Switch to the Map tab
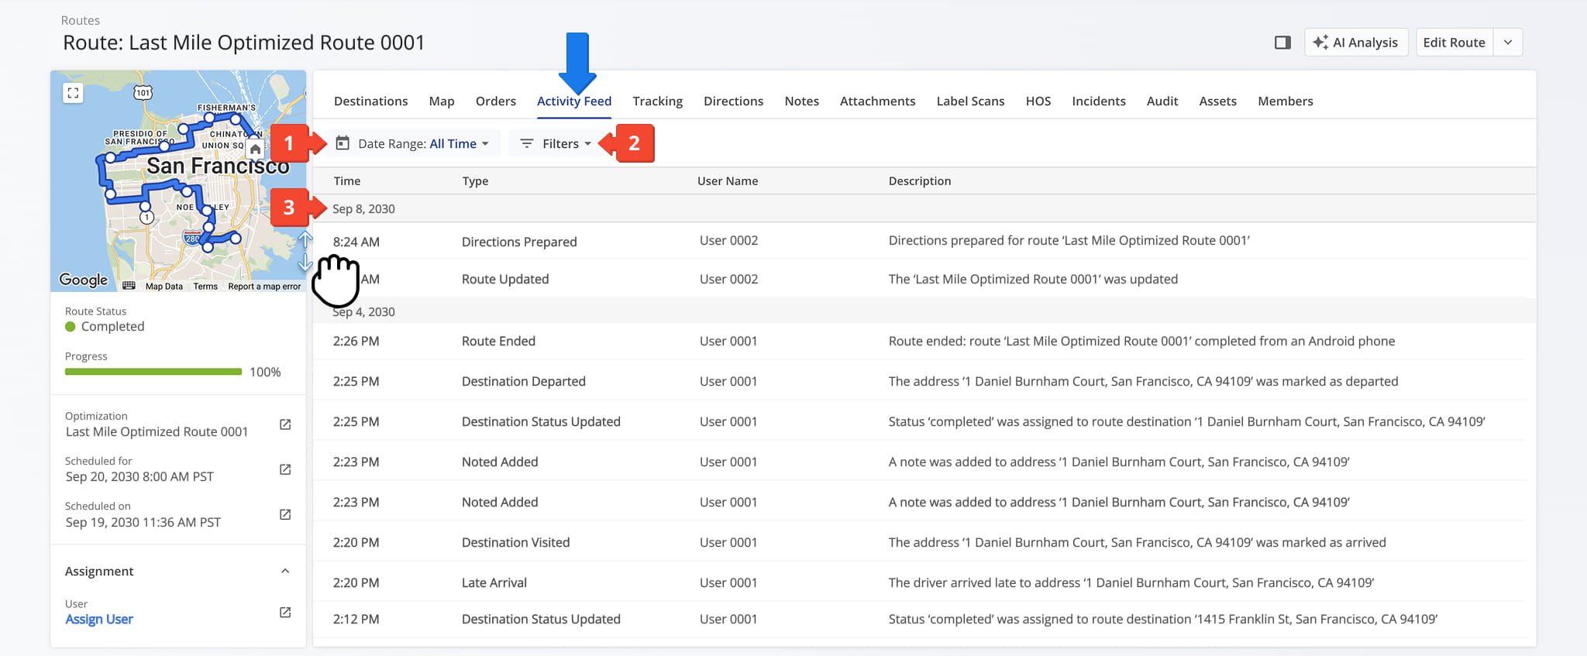 point(442,101)
